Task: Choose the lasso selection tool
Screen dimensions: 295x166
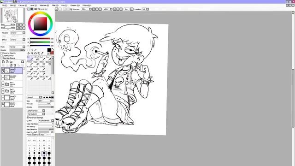Action: coord(32,50)
